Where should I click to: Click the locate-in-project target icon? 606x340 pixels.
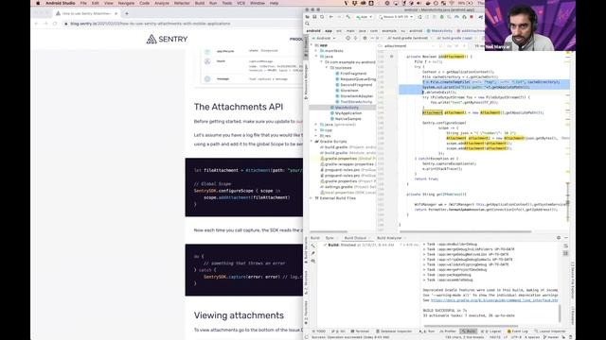pyautogui.click(x=348, y=38)
